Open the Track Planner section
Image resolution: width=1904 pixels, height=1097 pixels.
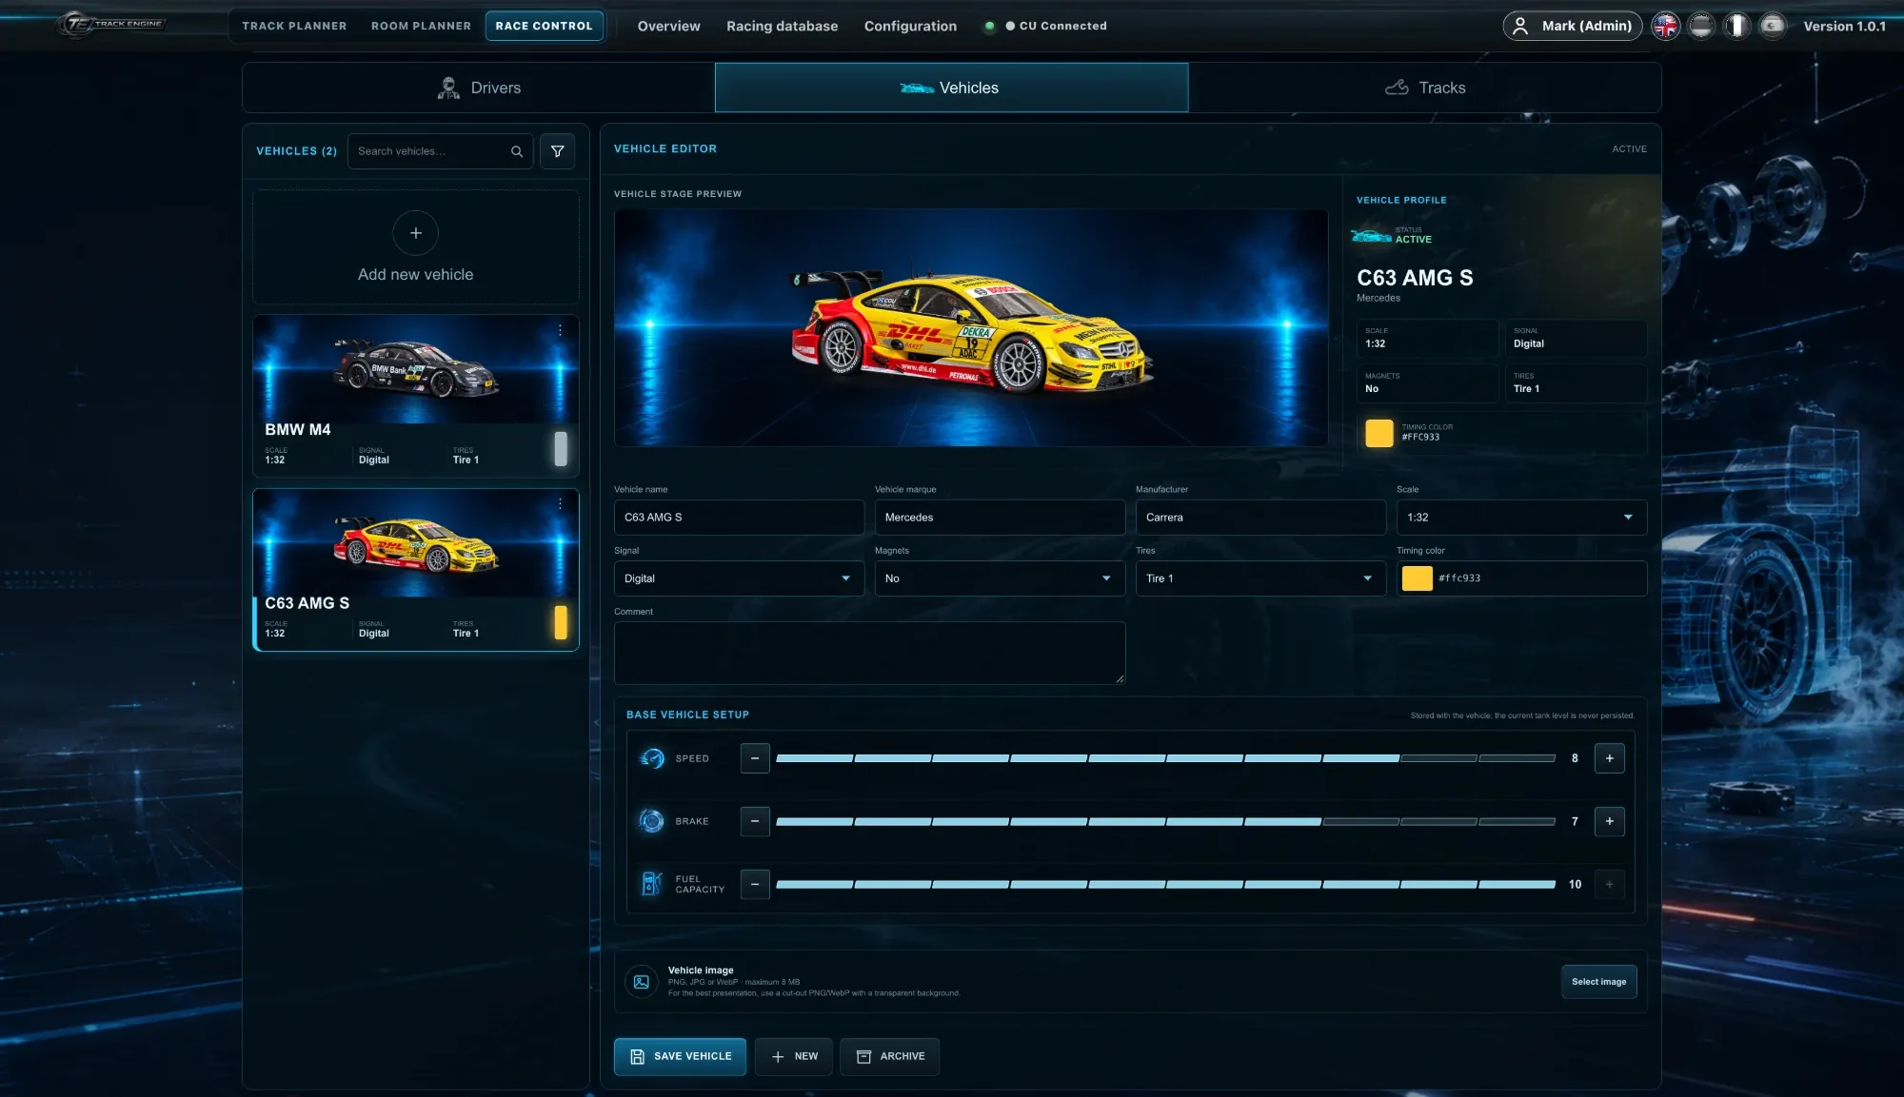pyautogui.click(x=294, y=26)
